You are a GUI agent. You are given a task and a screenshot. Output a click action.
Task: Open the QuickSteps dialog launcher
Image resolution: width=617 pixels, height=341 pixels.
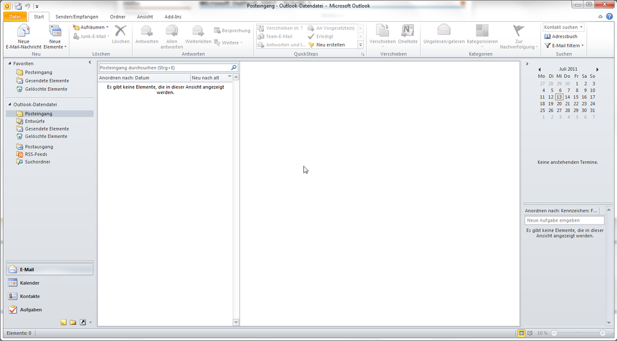(x=363, y=54)
